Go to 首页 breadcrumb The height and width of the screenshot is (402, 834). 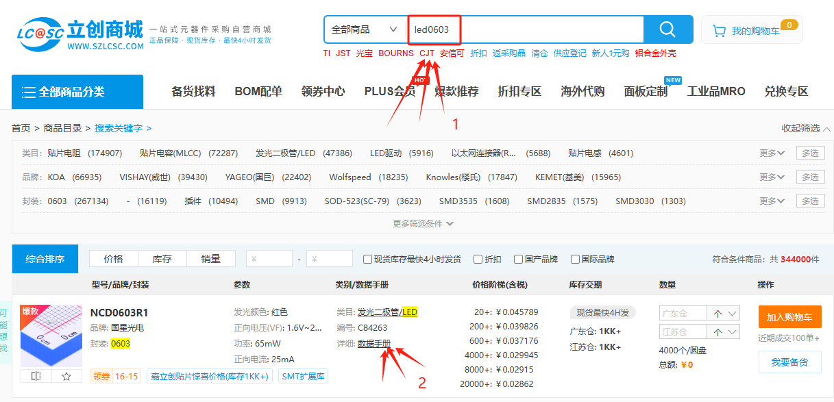[21, 128]
